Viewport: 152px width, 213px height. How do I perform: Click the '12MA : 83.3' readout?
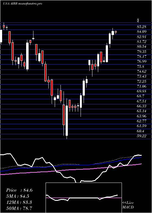(x=19, y=202)
